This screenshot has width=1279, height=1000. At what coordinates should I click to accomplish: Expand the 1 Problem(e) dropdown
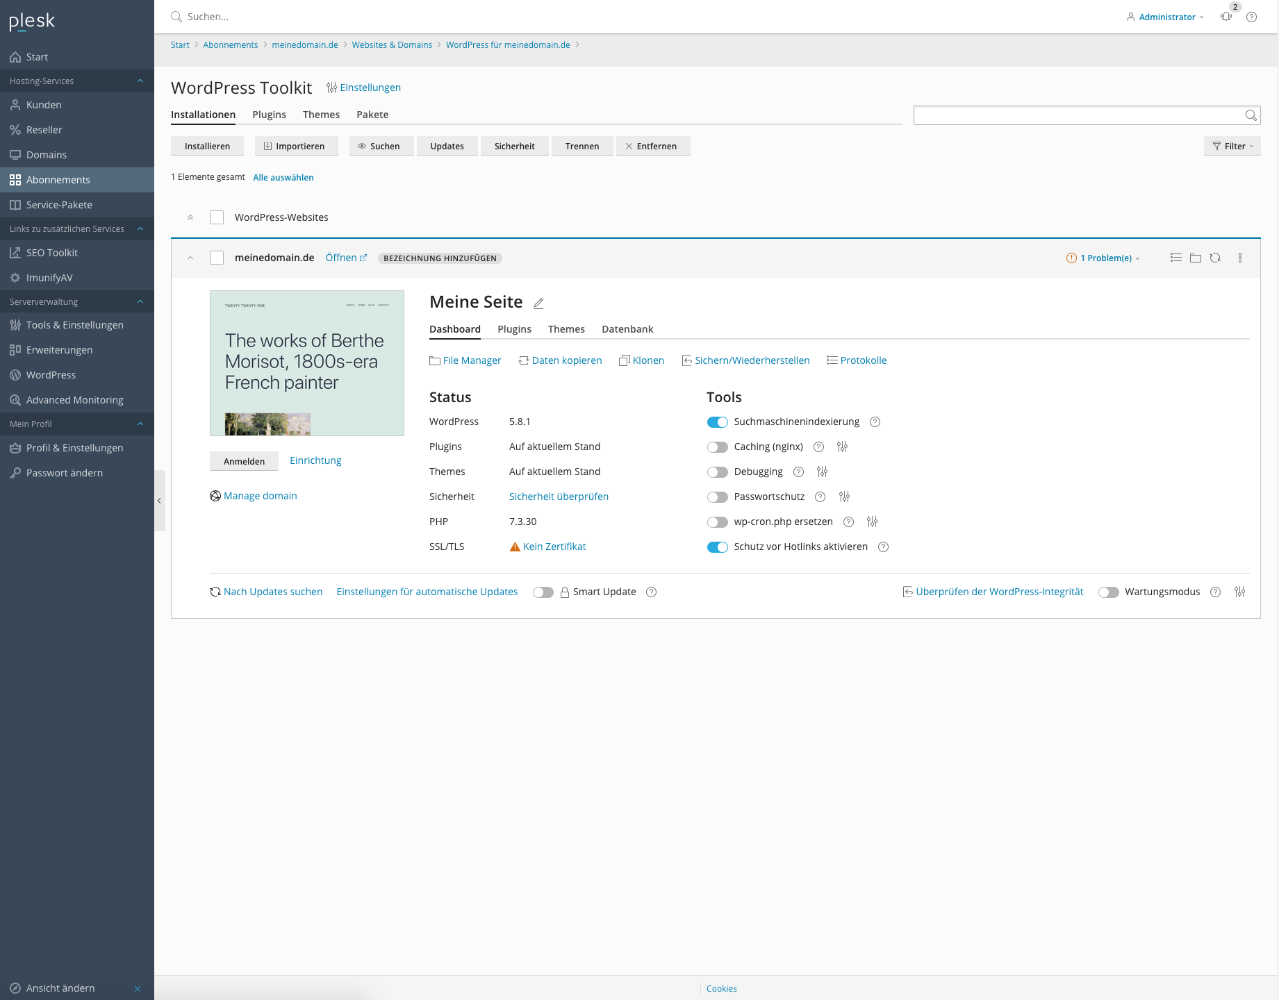point(1103,258)
